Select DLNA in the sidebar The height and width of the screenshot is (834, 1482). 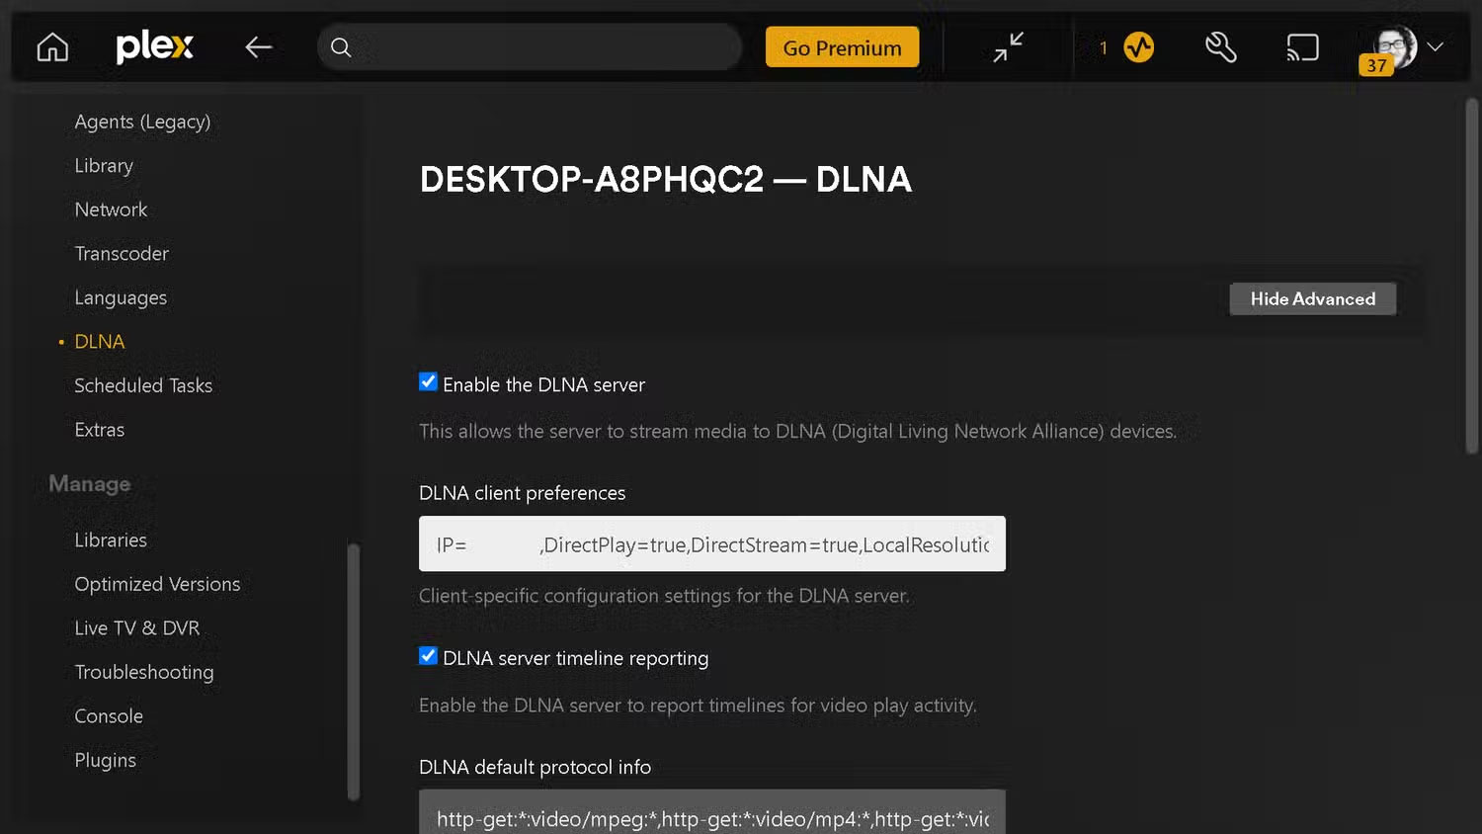(100, 342)
